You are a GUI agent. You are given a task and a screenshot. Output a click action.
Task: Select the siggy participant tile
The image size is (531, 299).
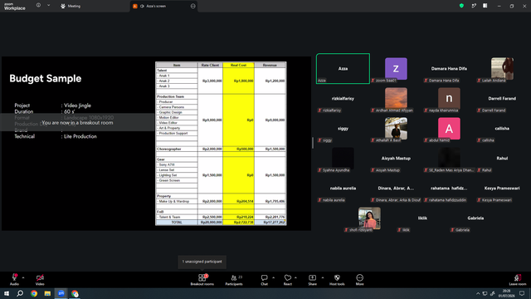pos(343,129)
